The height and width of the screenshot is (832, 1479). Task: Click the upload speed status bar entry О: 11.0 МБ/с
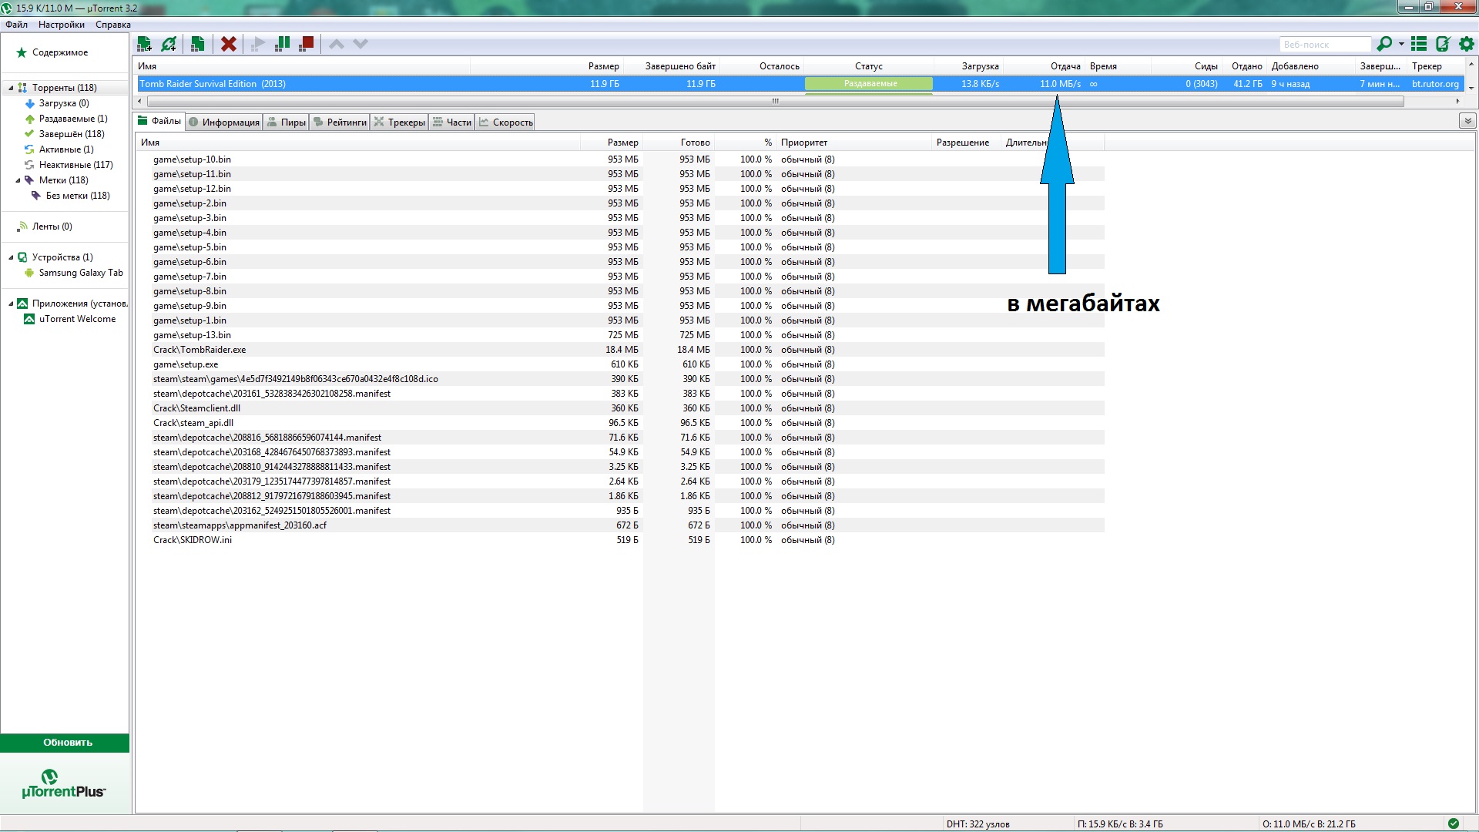(x=1309, y=824)
